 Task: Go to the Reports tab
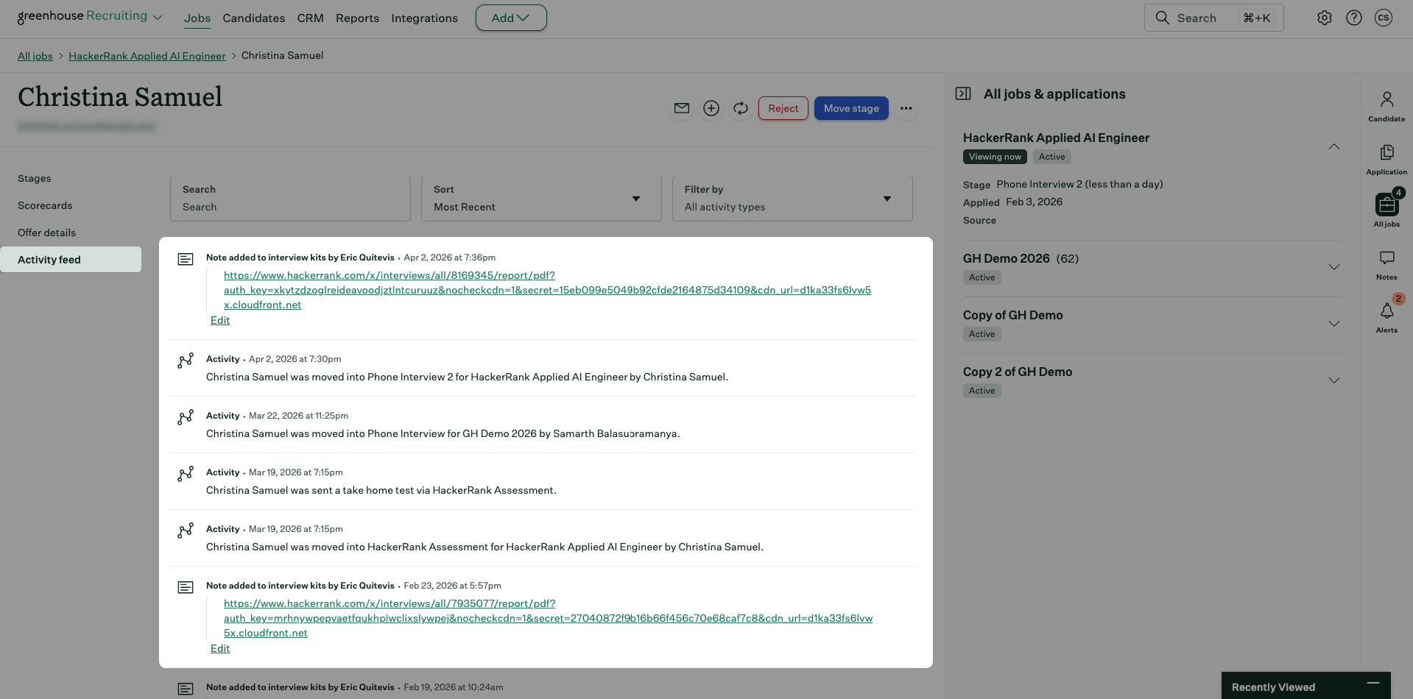click(x=357, y=18)
